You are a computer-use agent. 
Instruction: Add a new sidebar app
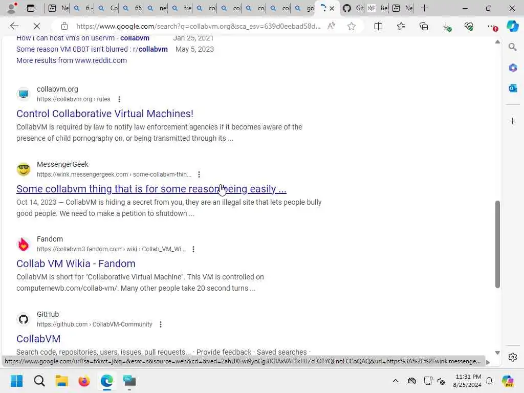513,121
